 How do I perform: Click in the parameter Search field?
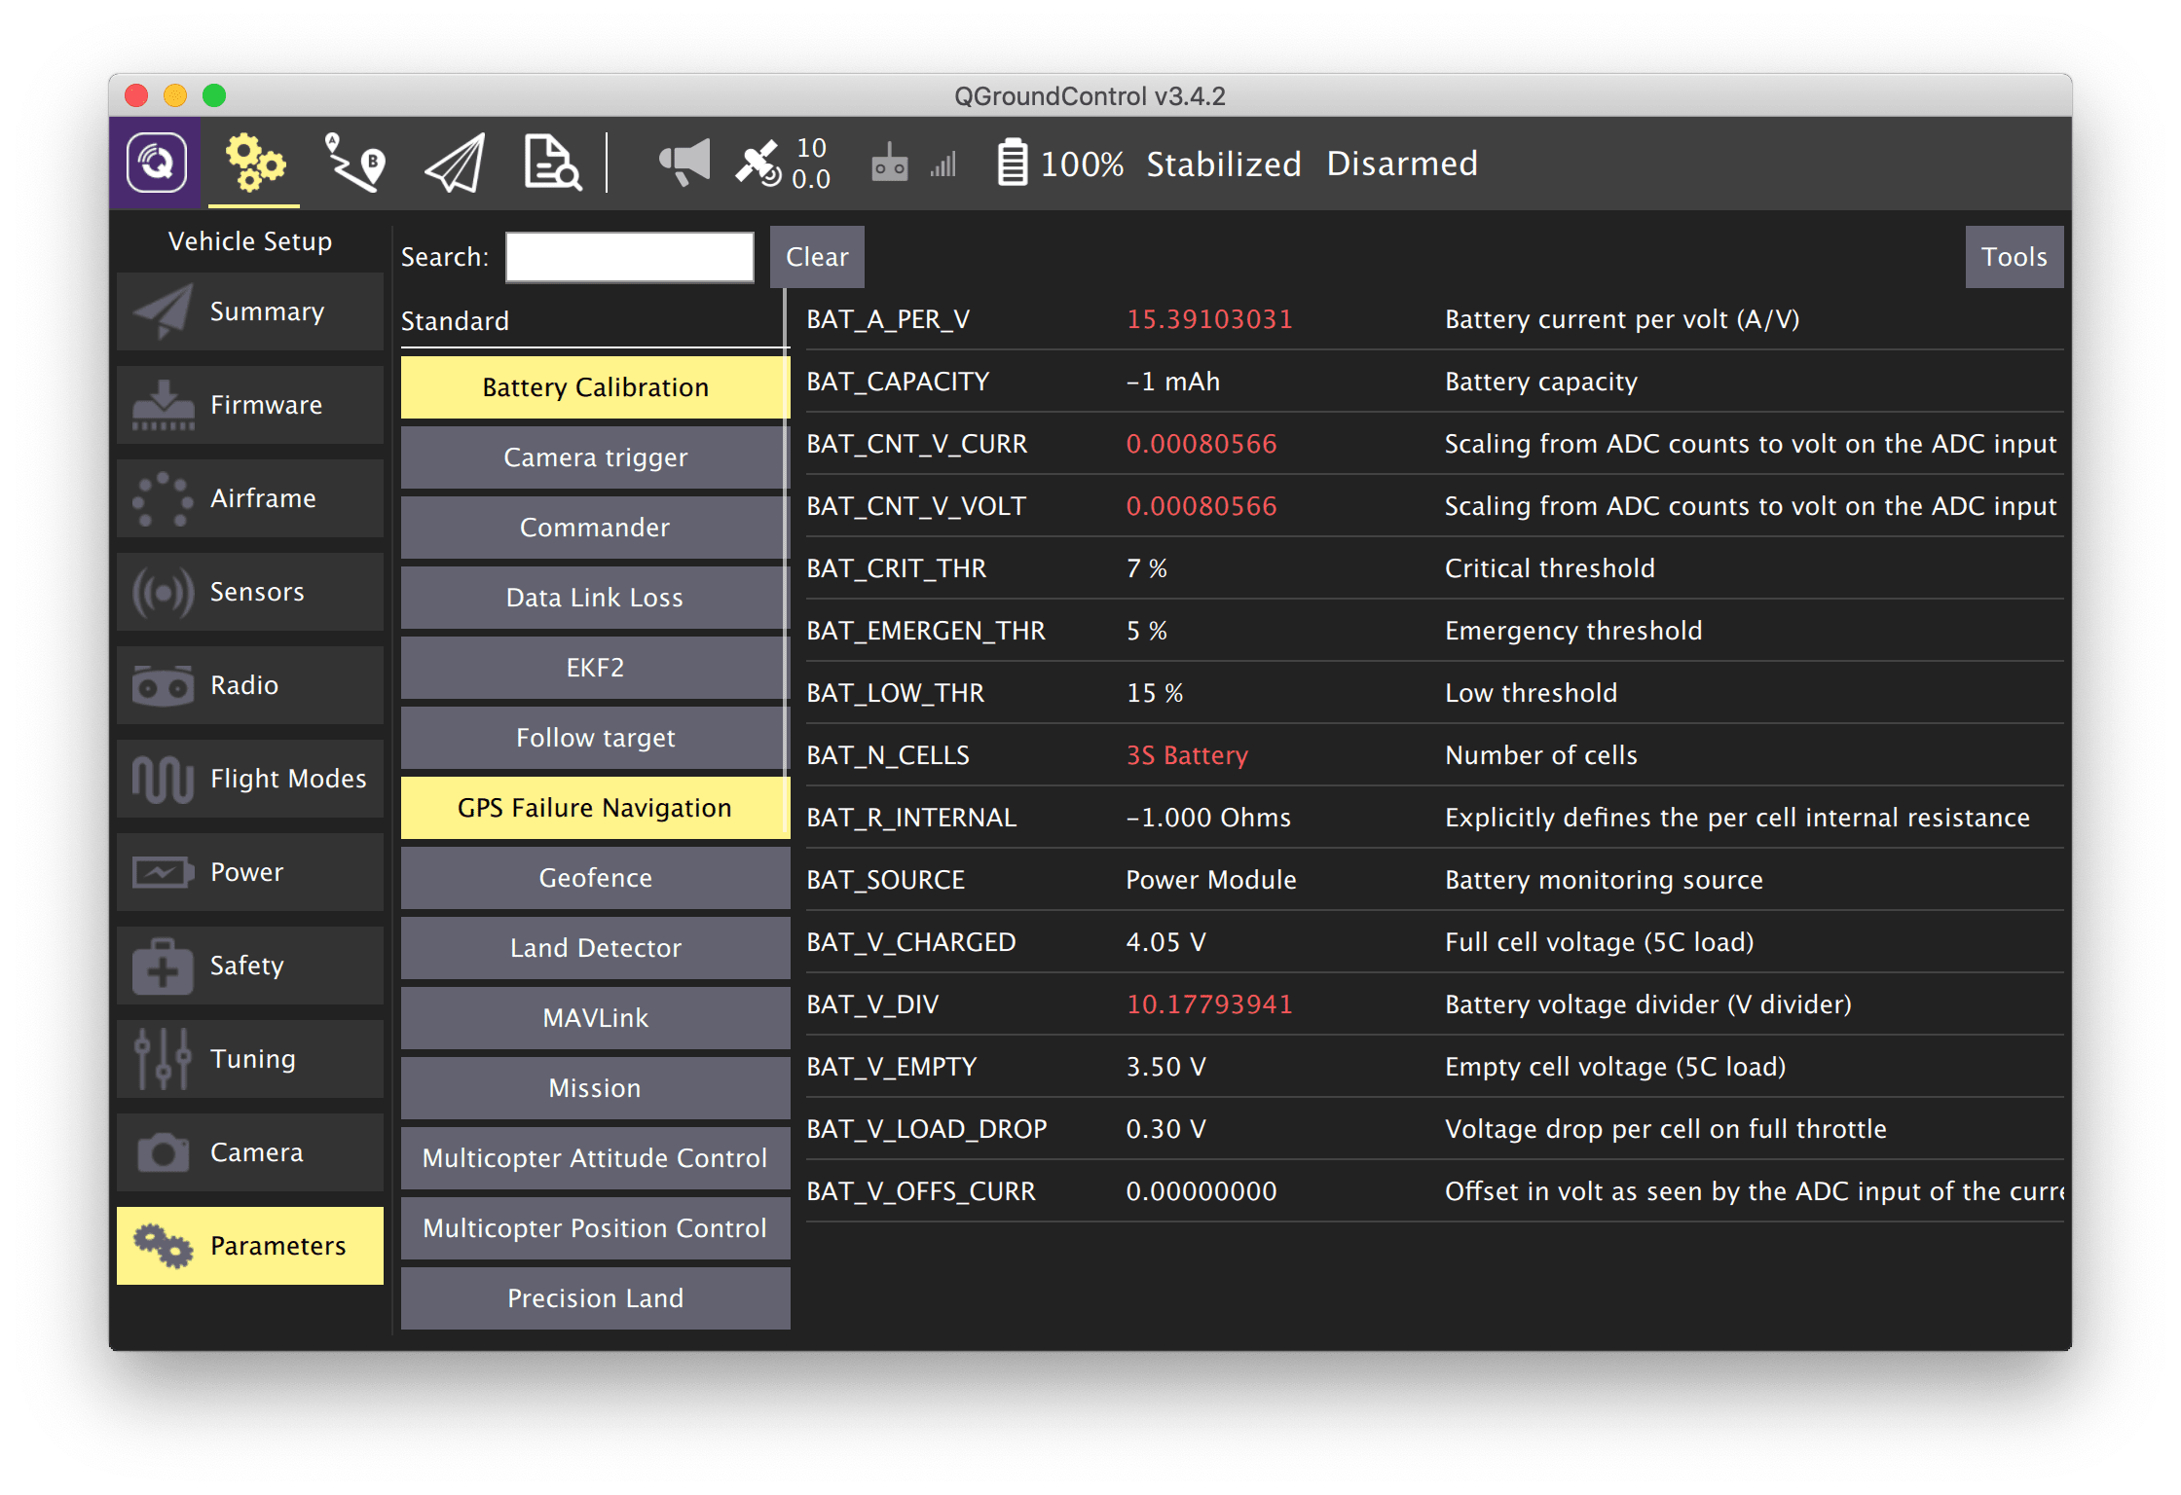click(630, 257)
